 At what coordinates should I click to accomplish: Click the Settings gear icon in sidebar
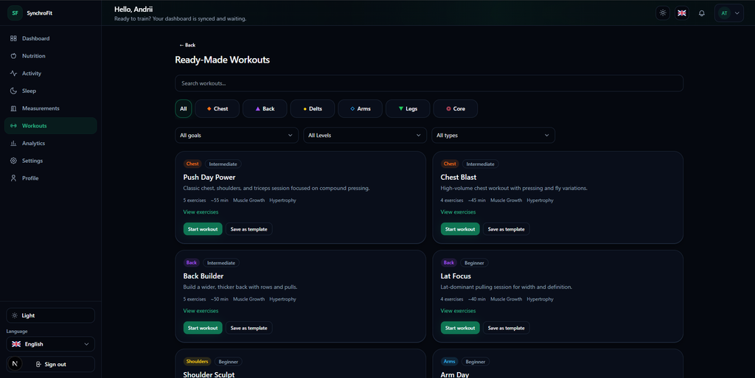13,161
